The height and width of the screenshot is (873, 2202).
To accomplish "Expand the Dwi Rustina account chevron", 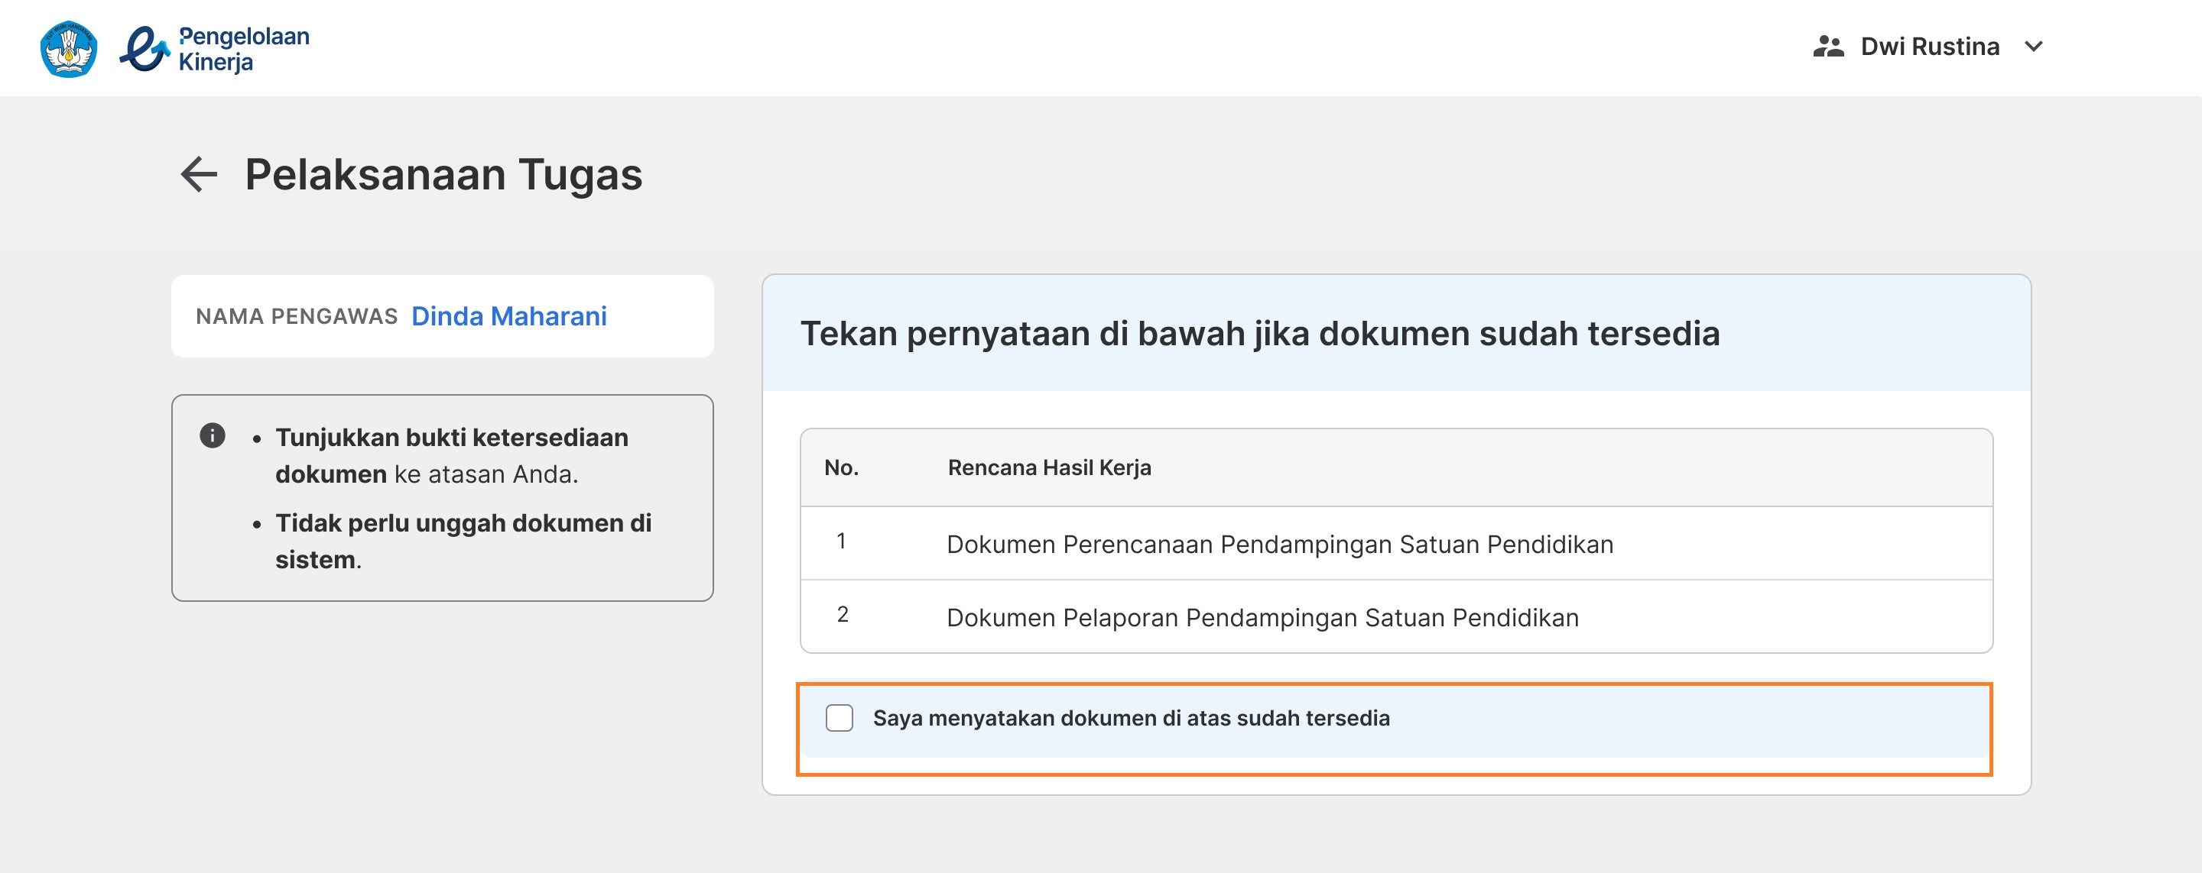I will pos(2035,46).
